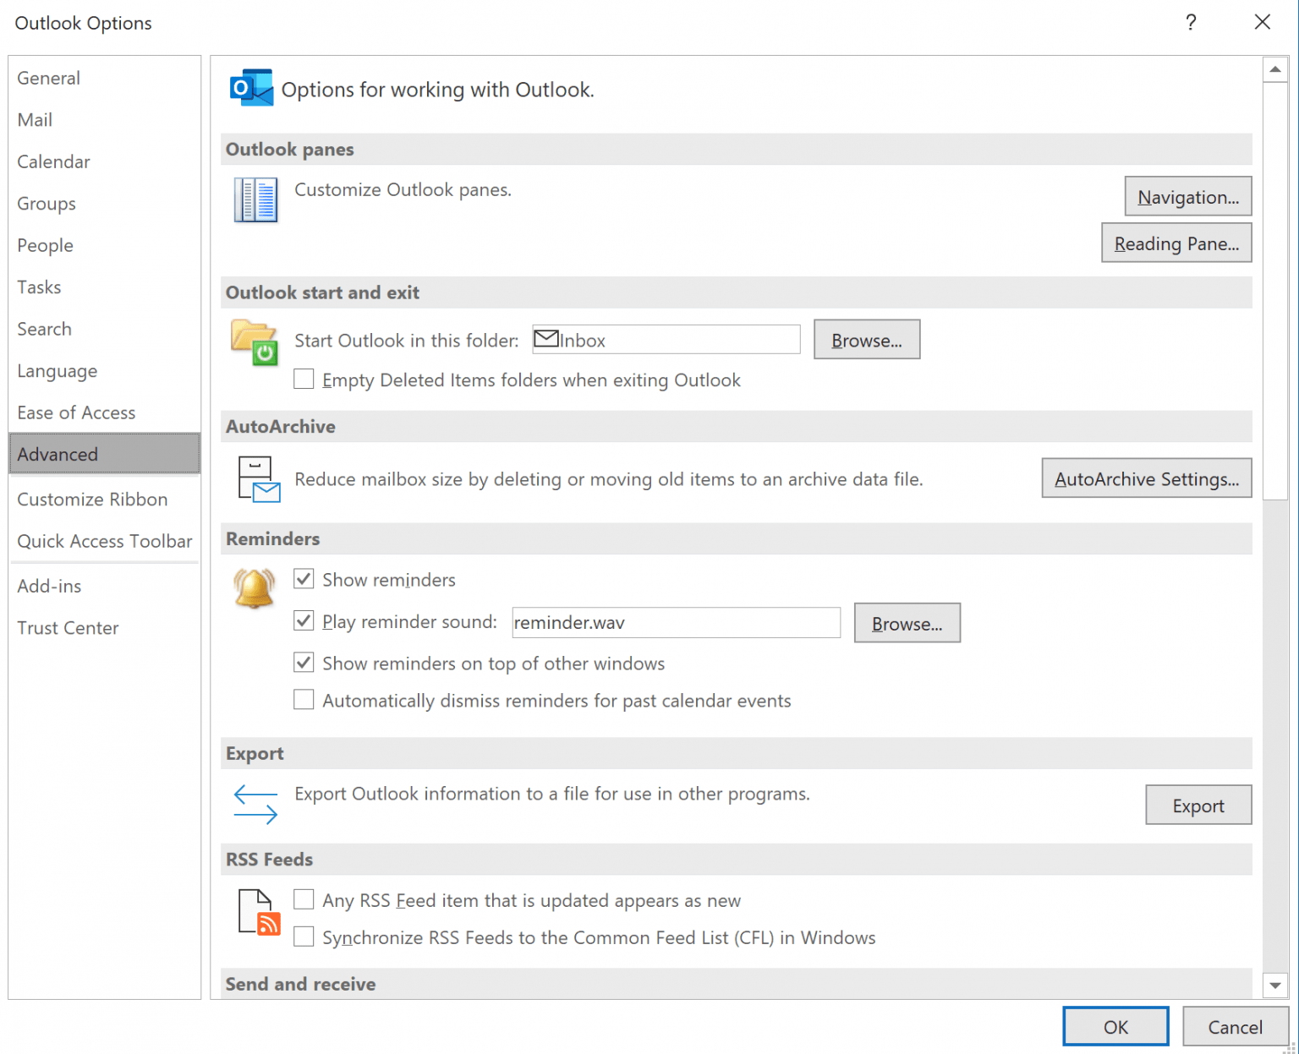
Task: Uncheck the Show reminders checkbox
Action: tap(304, 579)
